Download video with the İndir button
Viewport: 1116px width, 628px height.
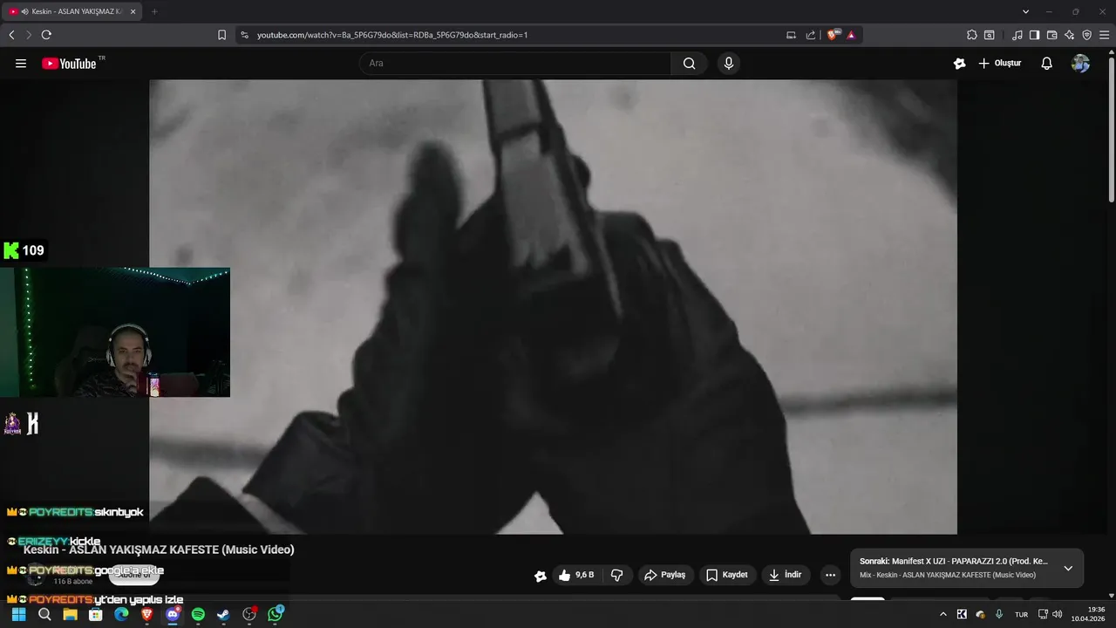[x=786, y=576]
